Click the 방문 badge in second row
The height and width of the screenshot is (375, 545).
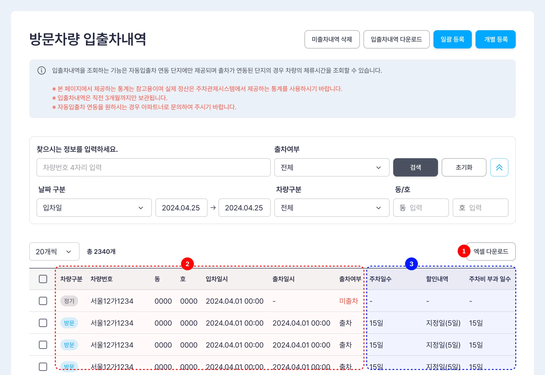69,323
